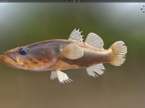Open the transform pivot point dropdown
Screen dimensions: 145x108
pyautogui.click(x=71, y=1)
